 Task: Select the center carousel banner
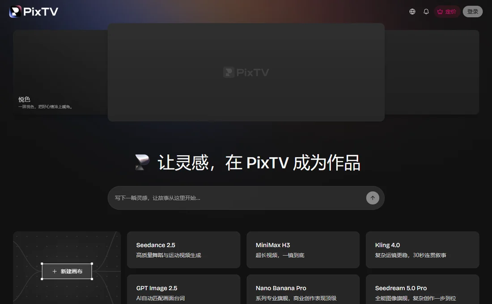[246, 72]
